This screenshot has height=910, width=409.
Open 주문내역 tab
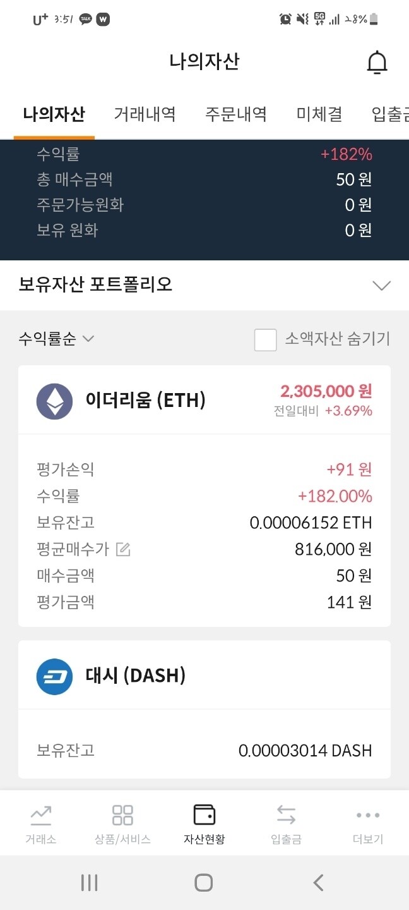point(235,114)
